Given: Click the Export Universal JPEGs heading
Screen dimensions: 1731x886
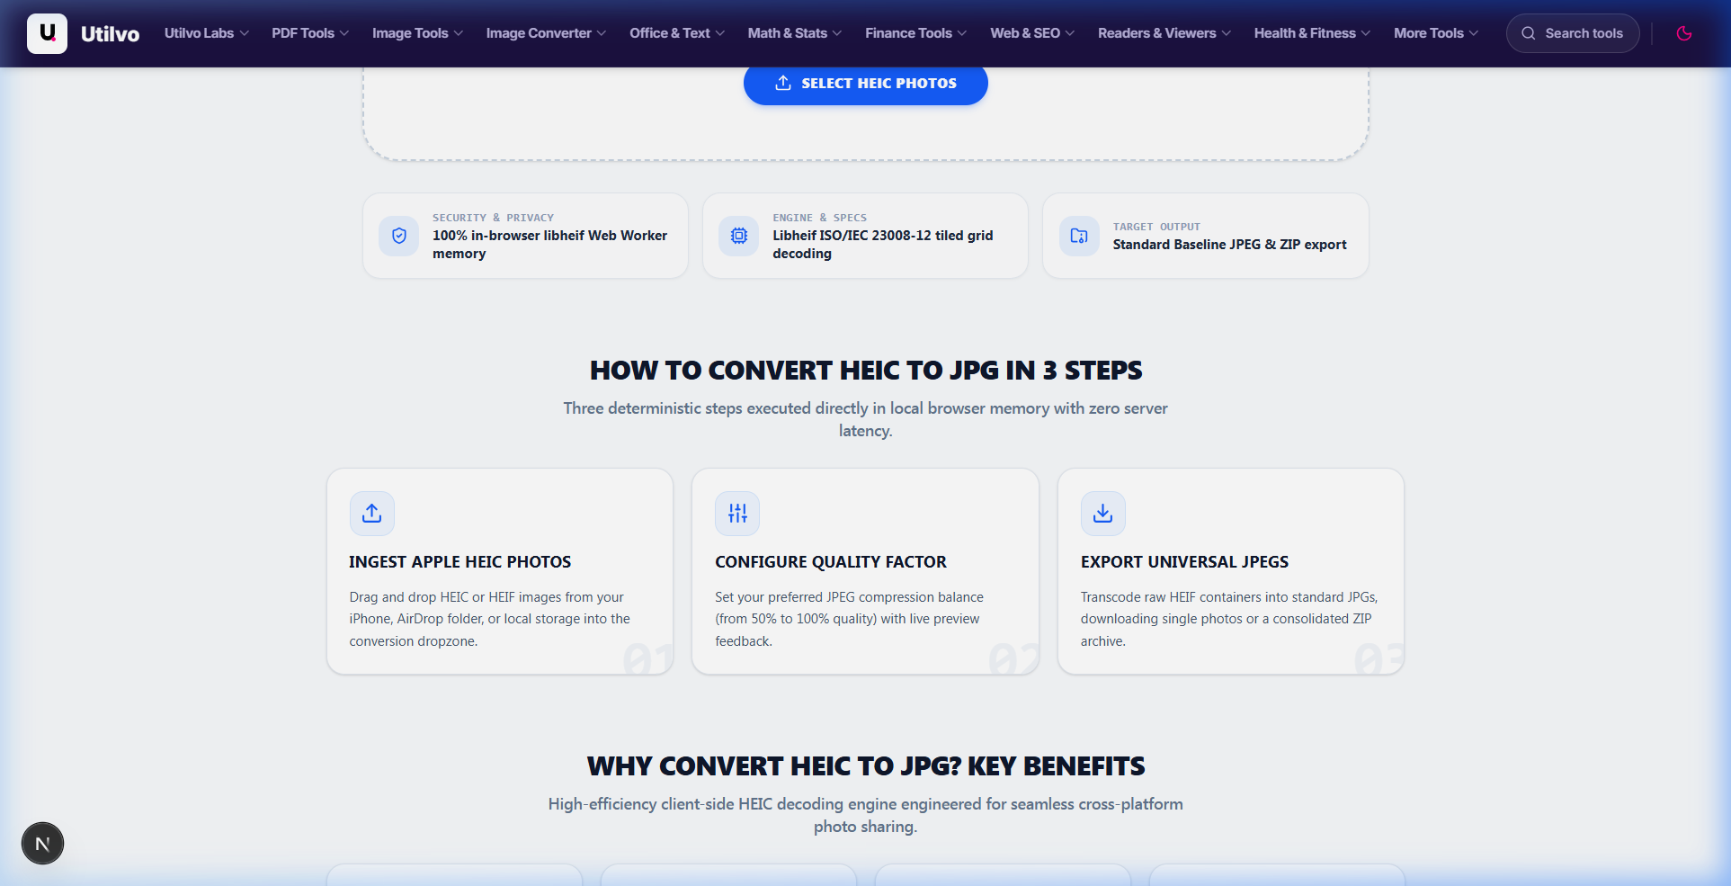Looking at the screenshot, I should pyautogui.click(x=1184, y=562).
